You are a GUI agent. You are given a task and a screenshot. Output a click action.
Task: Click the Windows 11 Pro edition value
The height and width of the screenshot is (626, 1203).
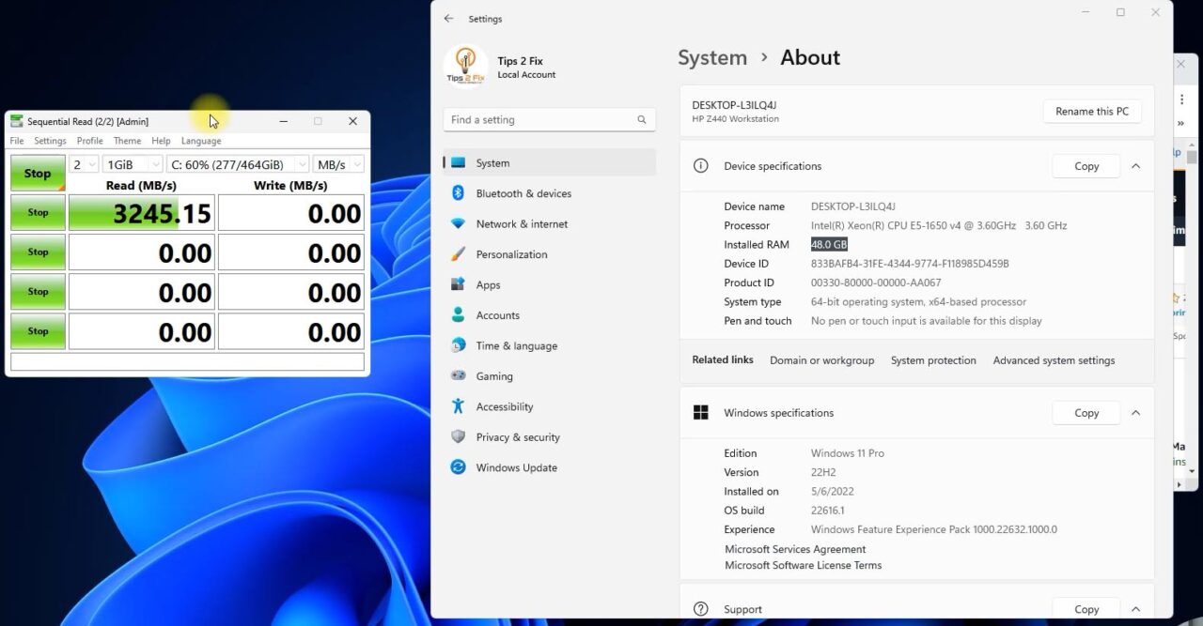(848, 453)
